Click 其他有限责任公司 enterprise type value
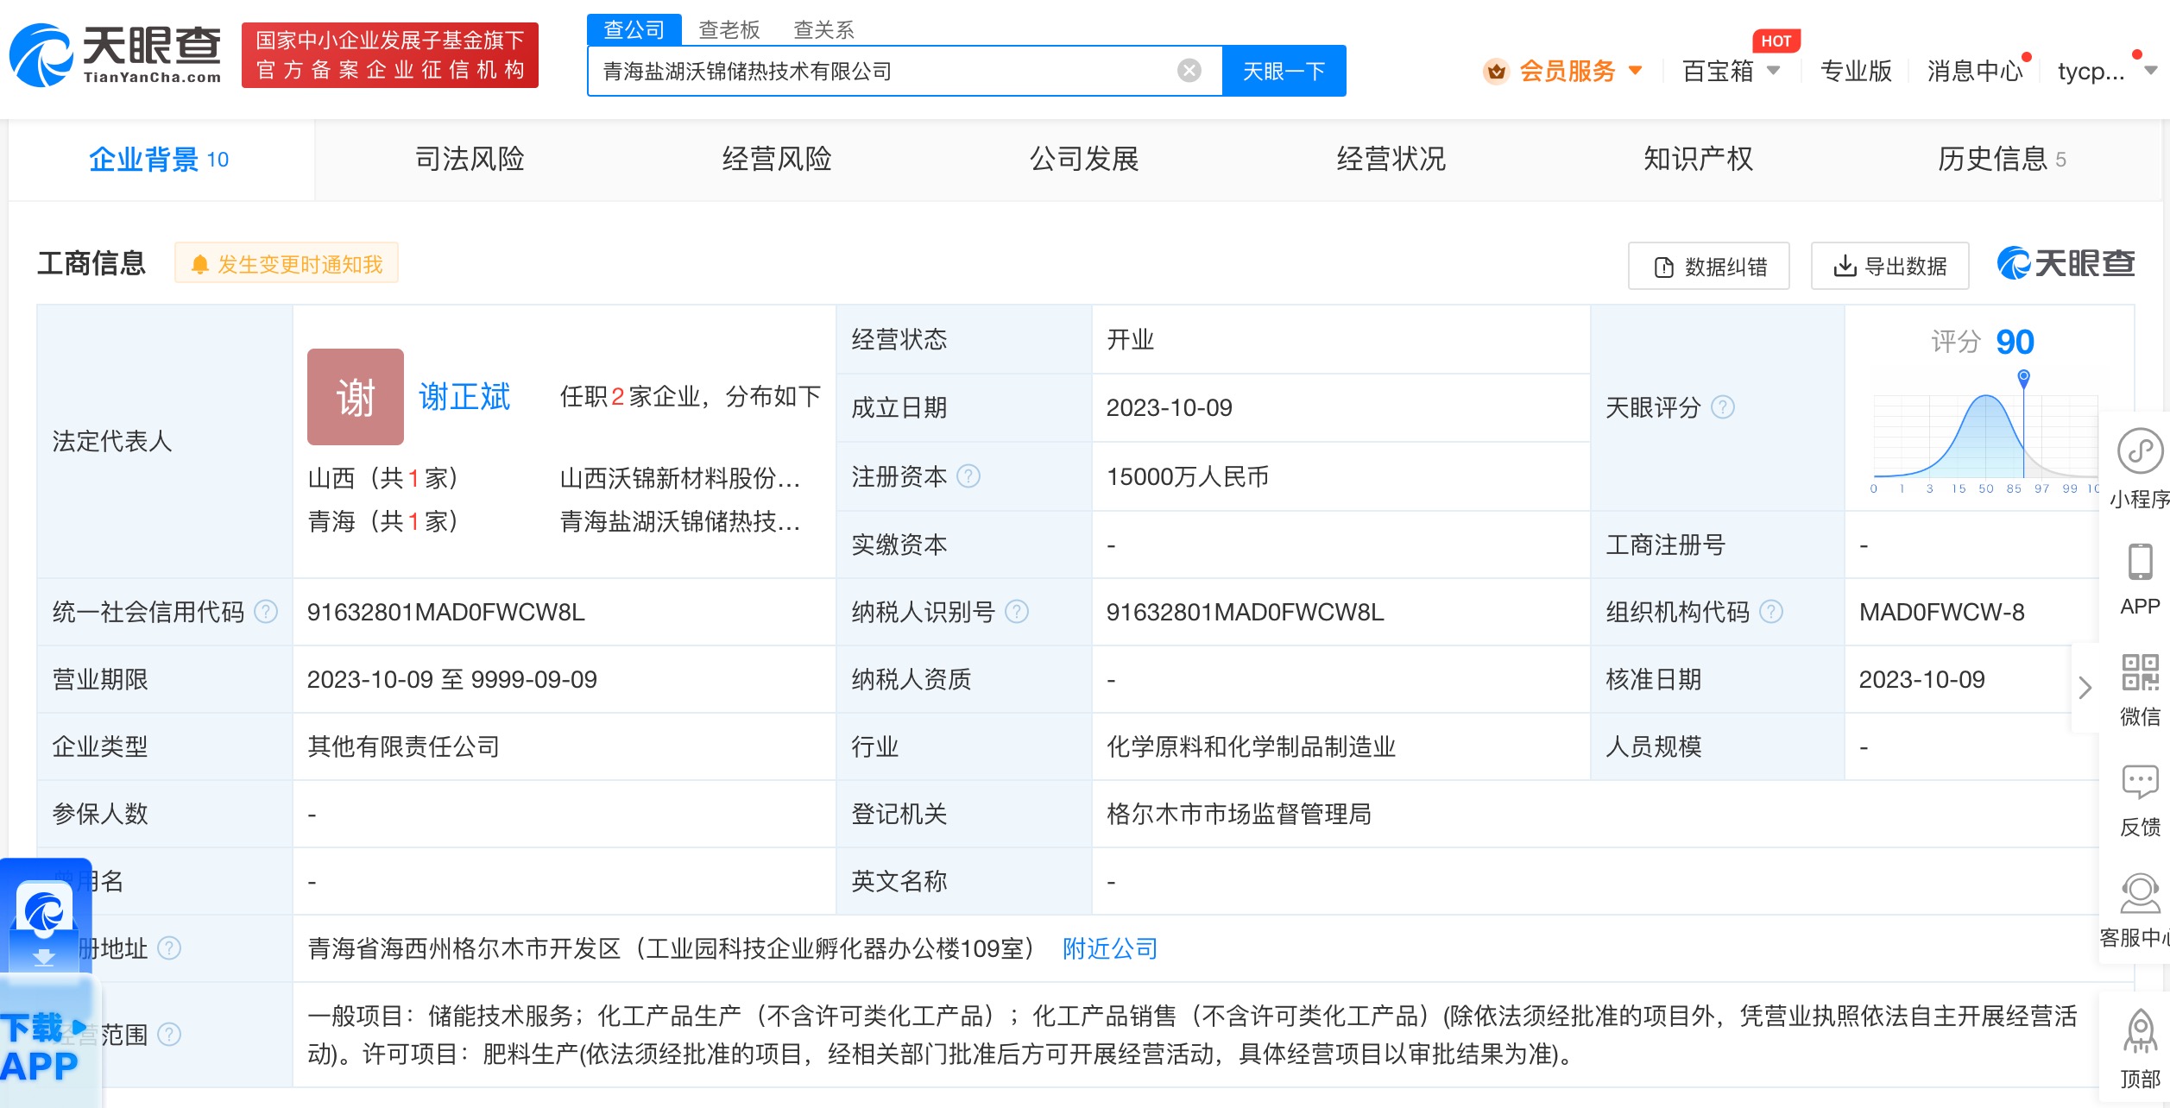This screenshot has height=1108, width=2170. 404,746
